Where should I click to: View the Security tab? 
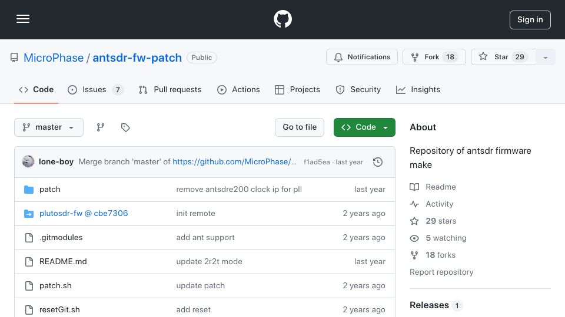[358, 89]
